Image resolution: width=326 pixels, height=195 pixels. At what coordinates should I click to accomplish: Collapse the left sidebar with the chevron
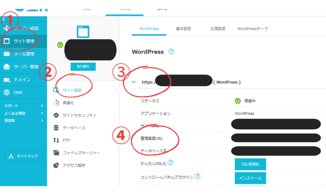tap(4, 19)
